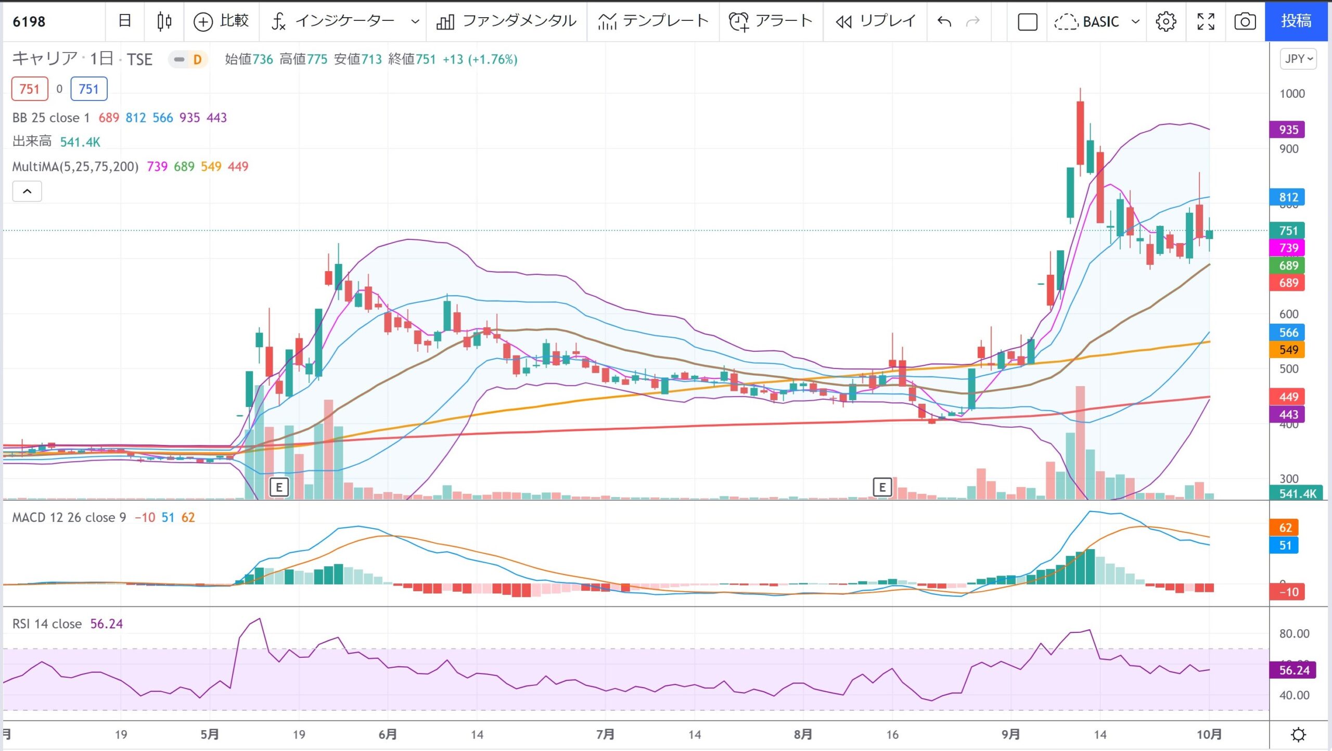
Task: Open the テンプレート indicator templates menu
Action: (653, 21)
